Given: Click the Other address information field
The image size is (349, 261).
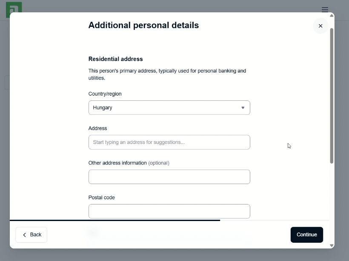Looking at the screenshot, I should [x=169, y=177].
